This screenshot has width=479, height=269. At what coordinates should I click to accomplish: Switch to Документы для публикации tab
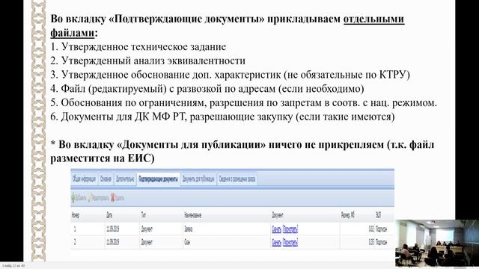click(198, 179)
